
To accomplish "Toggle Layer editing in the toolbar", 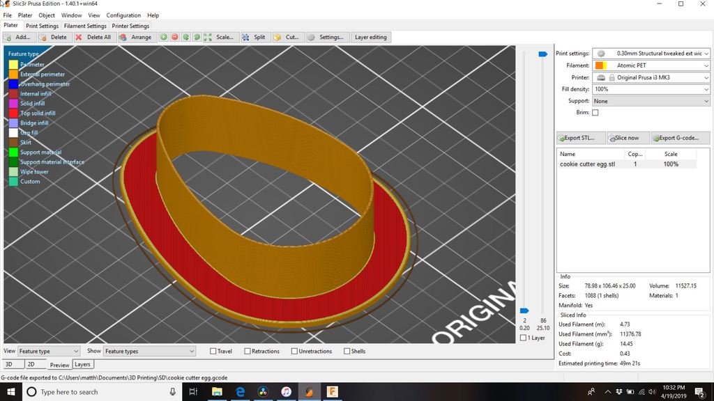I will pos(371,38).
